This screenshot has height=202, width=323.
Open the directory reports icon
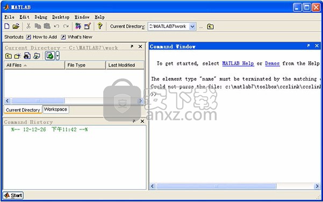pyautogui.click(x=37, y=56)
